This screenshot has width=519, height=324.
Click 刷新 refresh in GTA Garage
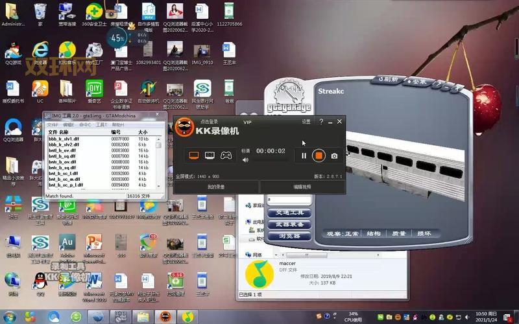pyautogui.click(x=389, y=80)
